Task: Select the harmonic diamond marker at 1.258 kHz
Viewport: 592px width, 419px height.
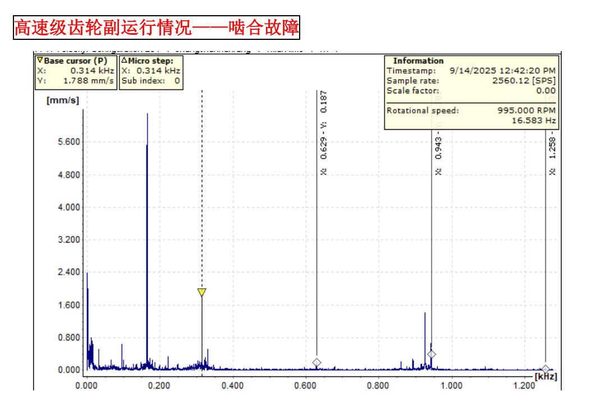Action: (x=546, y=369)
